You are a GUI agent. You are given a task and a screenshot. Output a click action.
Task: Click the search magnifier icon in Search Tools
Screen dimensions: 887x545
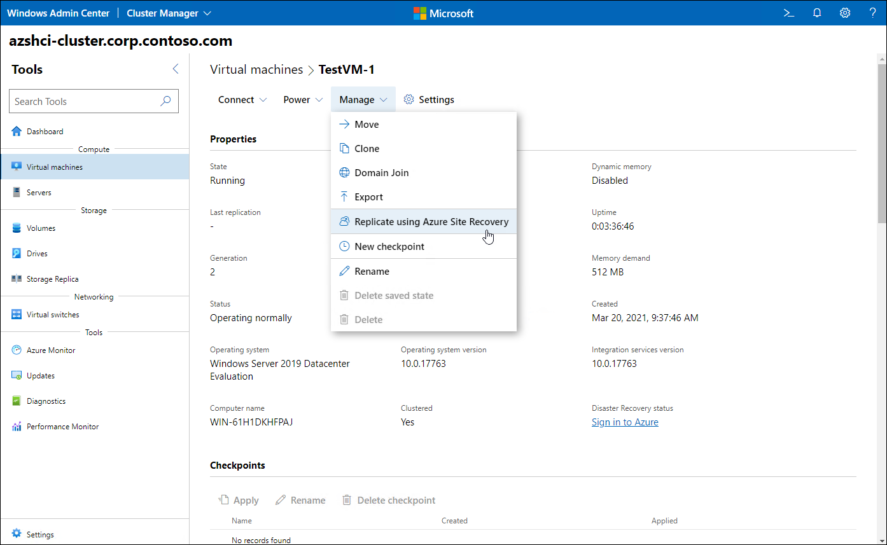coord(165,101)
